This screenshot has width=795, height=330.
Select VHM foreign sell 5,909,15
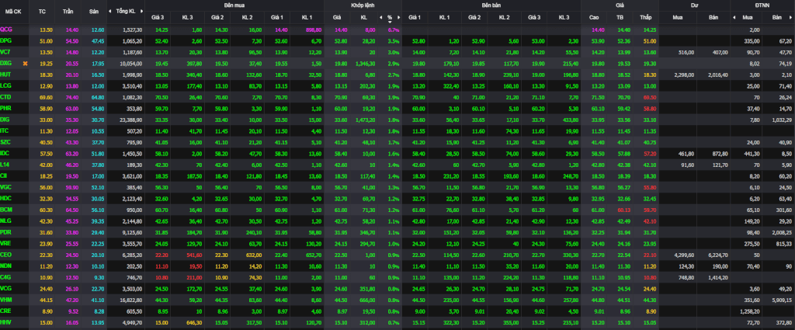point(782,299)
